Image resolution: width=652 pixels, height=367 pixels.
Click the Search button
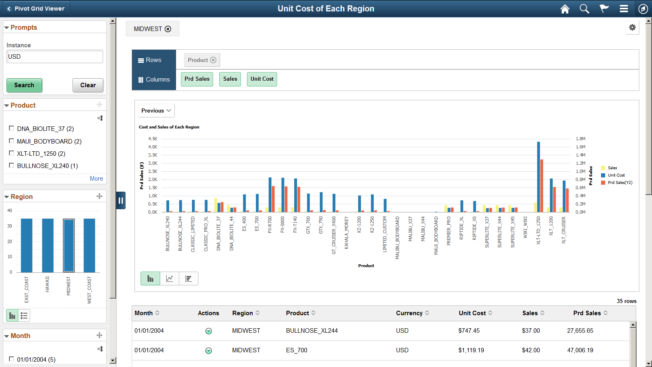coord(24,85)
